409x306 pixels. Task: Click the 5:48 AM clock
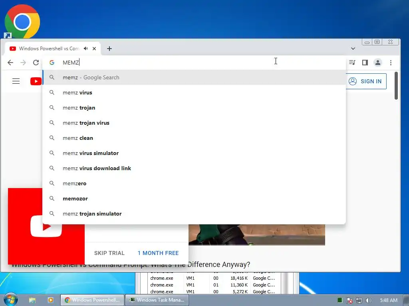click(x=389, y=300)
